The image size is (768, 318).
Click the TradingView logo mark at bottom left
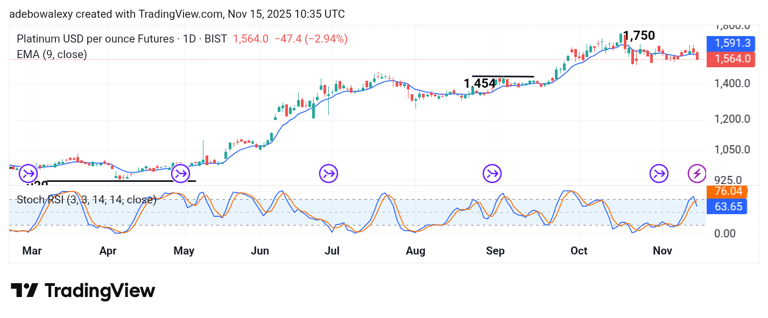pos(25,291)
